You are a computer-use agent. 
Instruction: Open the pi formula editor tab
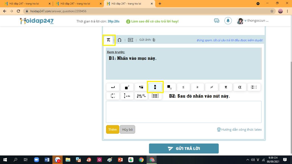point(108,40)
